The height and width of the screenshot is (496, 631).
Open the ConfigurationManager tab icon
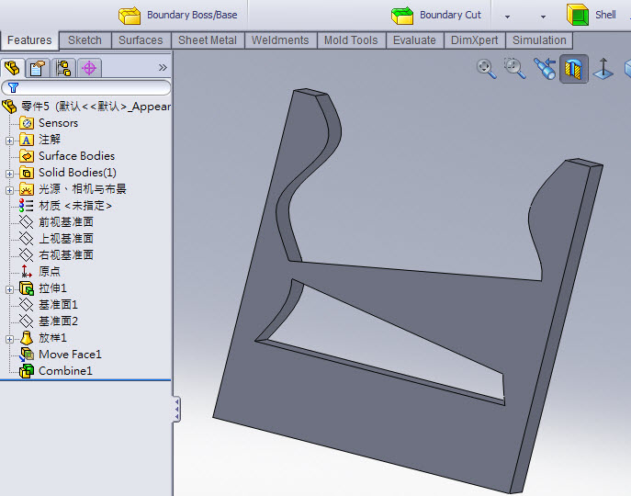click(63, 68)
